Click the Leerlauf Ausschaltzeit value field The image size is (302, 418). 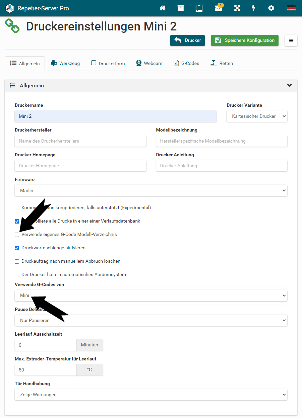[46, 345]
